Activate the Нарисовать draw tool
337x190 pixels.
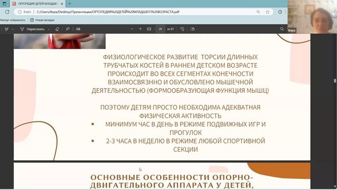[x=33, y=29]
